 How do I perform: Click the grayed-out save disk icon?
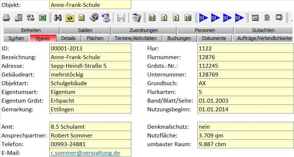click(x=121, y=17)
